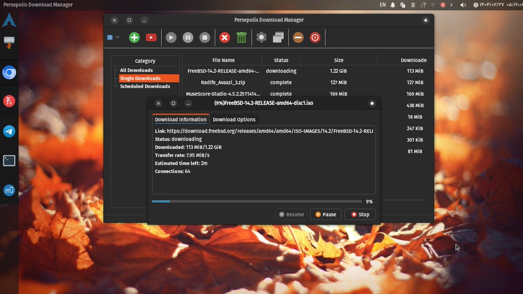Image resolution: width=523 pixels, height=294 pixels.
Task: Click the 81 MiB downloaded value
Action: pyautogui.click(x=415, y=151)
